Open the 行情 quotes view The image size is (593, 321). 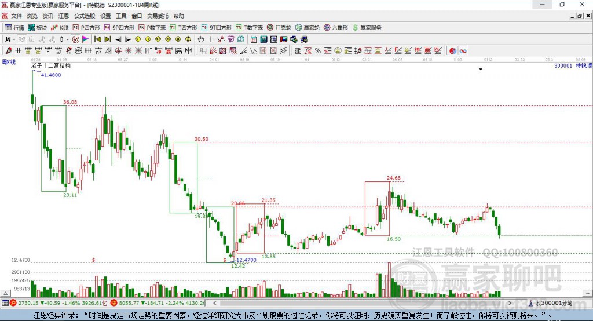tap(14, 28)
